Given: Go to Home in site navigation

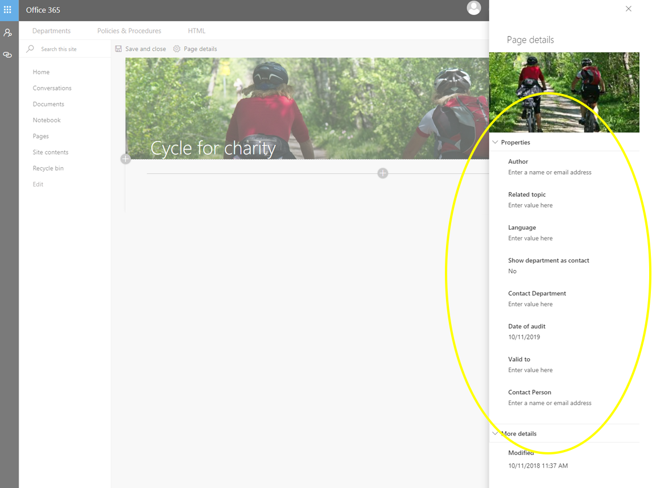Looking at the screenshot, I should [x=41, y=72].
